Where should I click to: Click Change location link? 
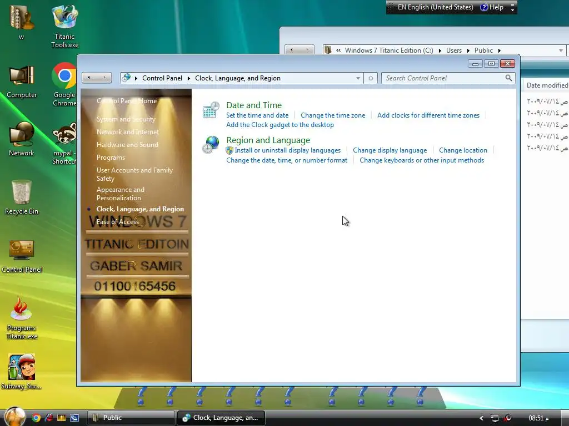pyautogui.click(x=463, y=150)
